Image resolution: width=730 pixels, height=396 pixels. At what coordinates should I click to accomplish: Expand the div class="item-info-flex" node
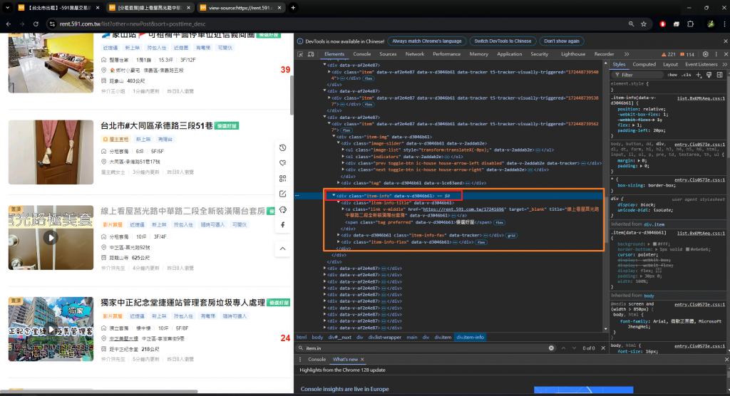pyautogui.click(x=339, y=242)
